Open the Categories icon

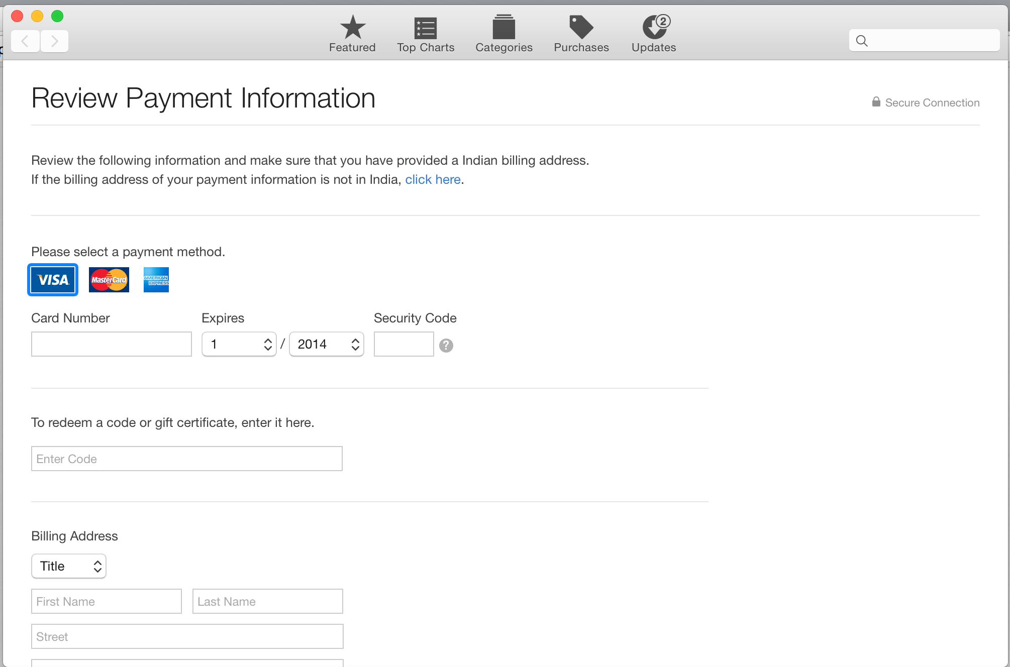click(503, 28)
